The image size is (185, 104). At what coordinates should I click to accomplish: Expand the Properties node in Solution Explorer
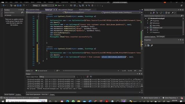[x=148, y=21]
